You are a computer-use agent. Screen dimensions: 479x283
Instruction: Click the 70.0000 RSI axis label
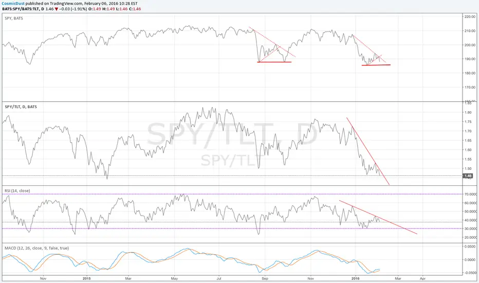pyautogui.click(x=471, y=194)
